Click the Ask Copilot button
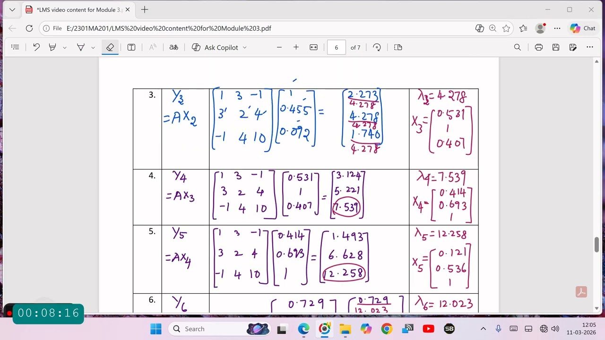 (x=216, y=47)
